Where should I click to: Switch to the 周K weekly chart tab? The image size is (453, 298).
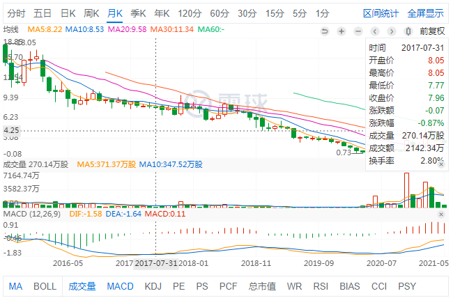tap(91, 13)
